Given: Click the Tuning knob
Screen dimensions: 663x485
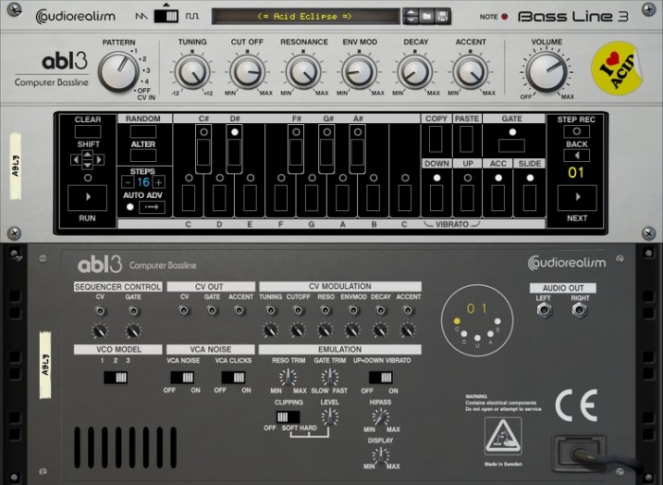Looking at the screenshot, I should click(x=192, y=71).
